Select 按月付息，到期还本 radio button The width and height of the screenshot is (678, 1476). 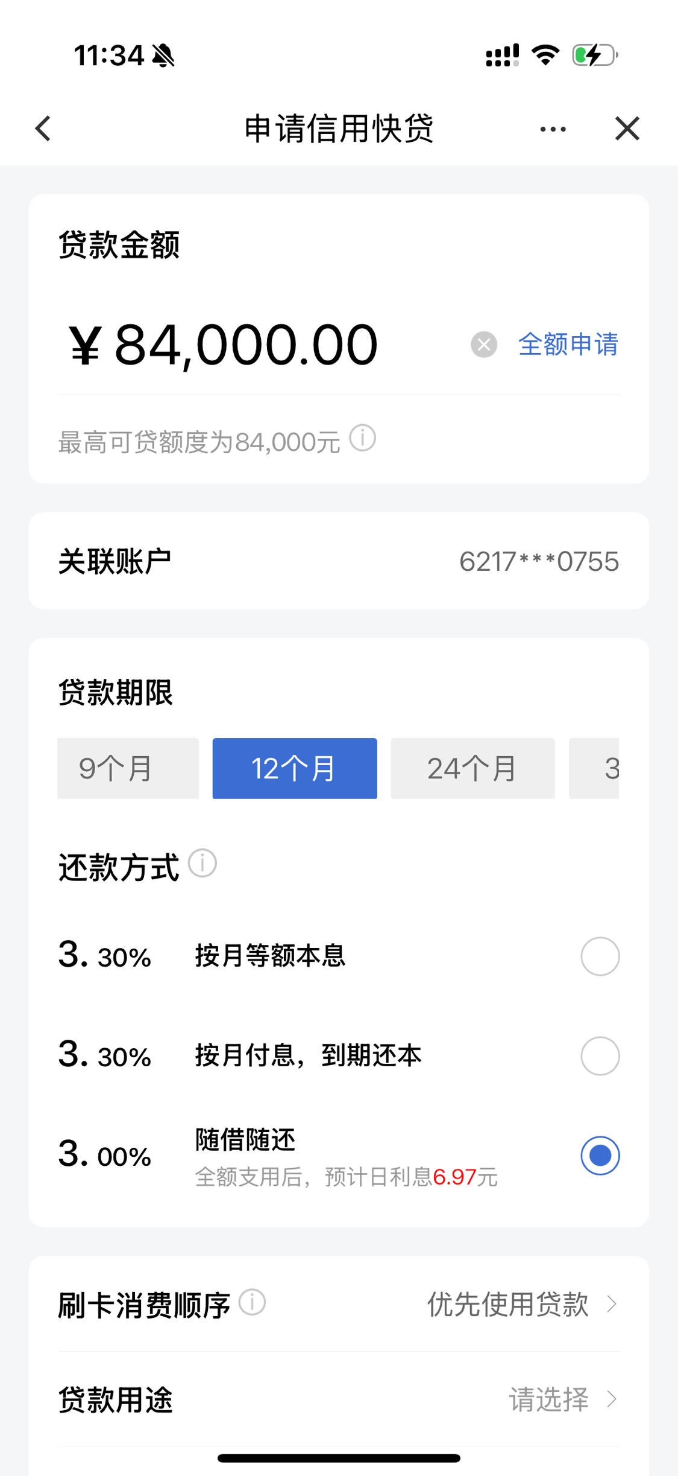pos(600,1056)
